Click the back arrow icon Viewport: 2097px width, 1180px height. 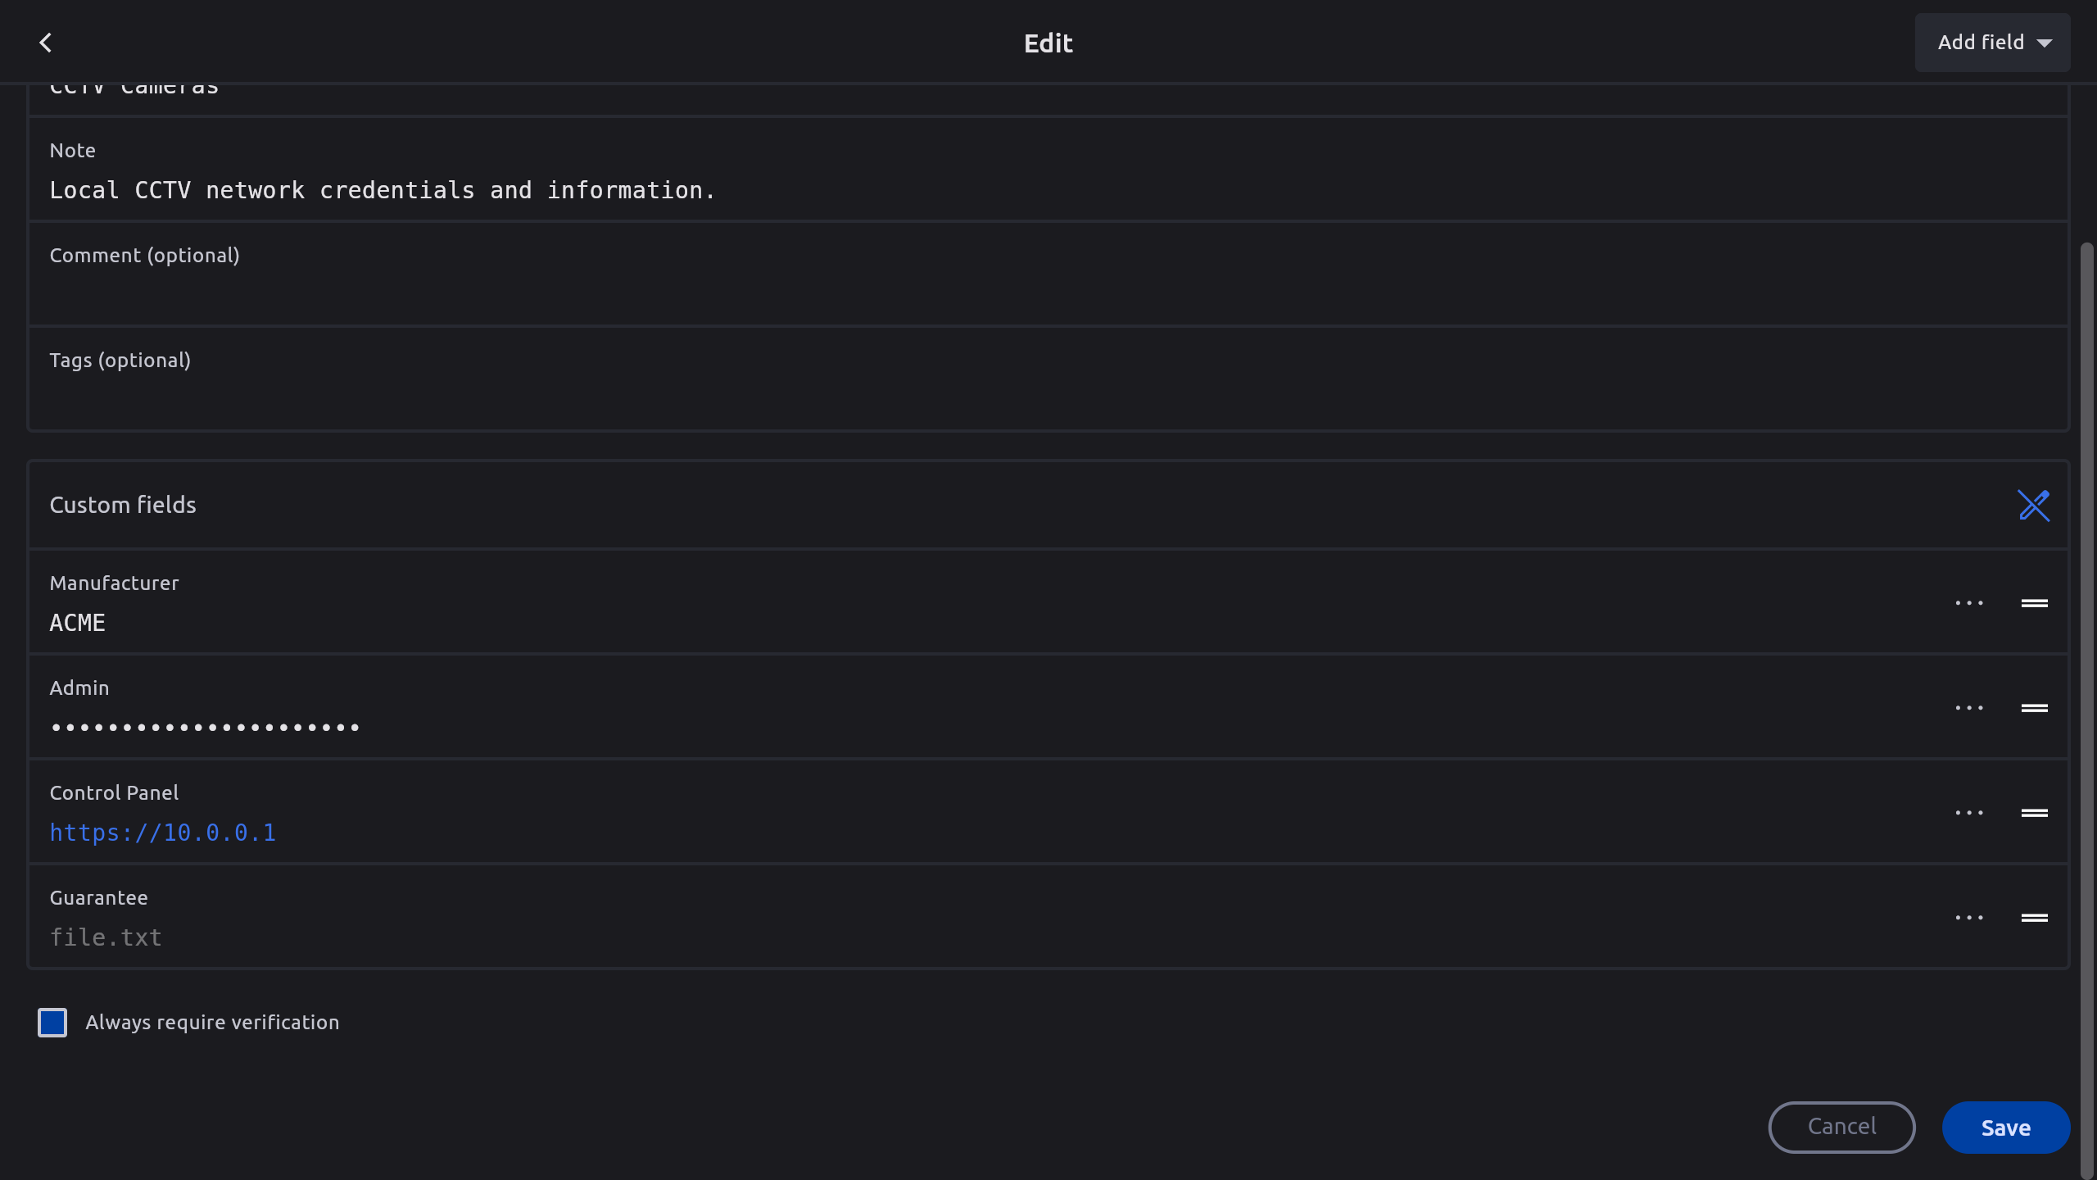click(x=46, y=43)
